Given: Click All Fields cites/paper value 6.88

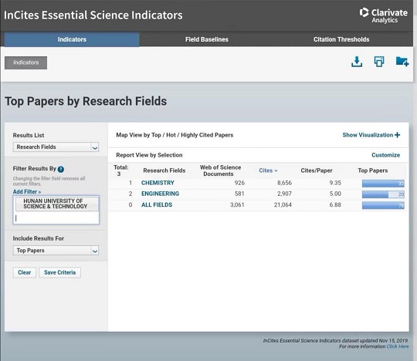Looking at the screenshot, I should tap(335, 205).
